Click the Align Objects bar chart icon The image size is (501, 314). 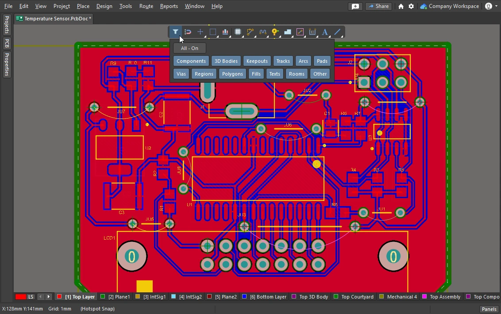point(225,32)
